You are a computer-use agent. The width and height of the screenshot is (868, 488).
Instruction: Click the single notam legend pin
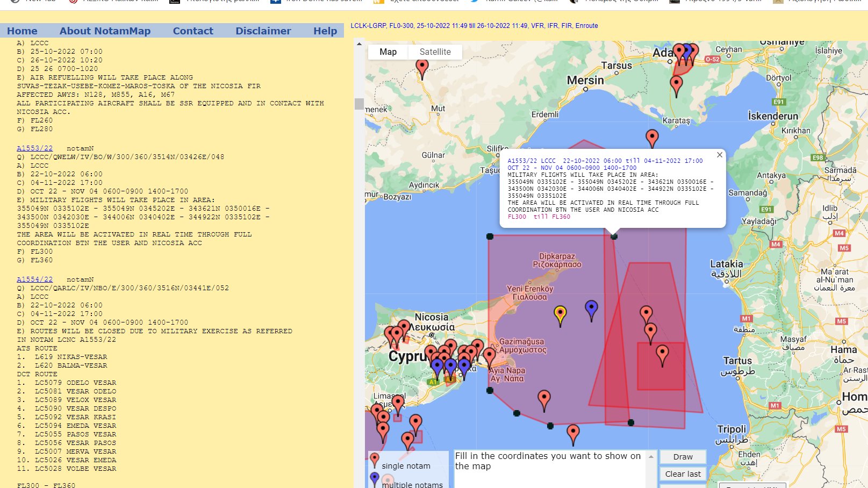(x=375, y=461)
